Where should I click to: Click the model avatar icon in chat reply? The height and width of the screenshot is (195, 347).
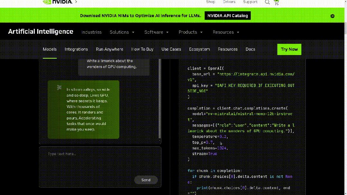59,87
